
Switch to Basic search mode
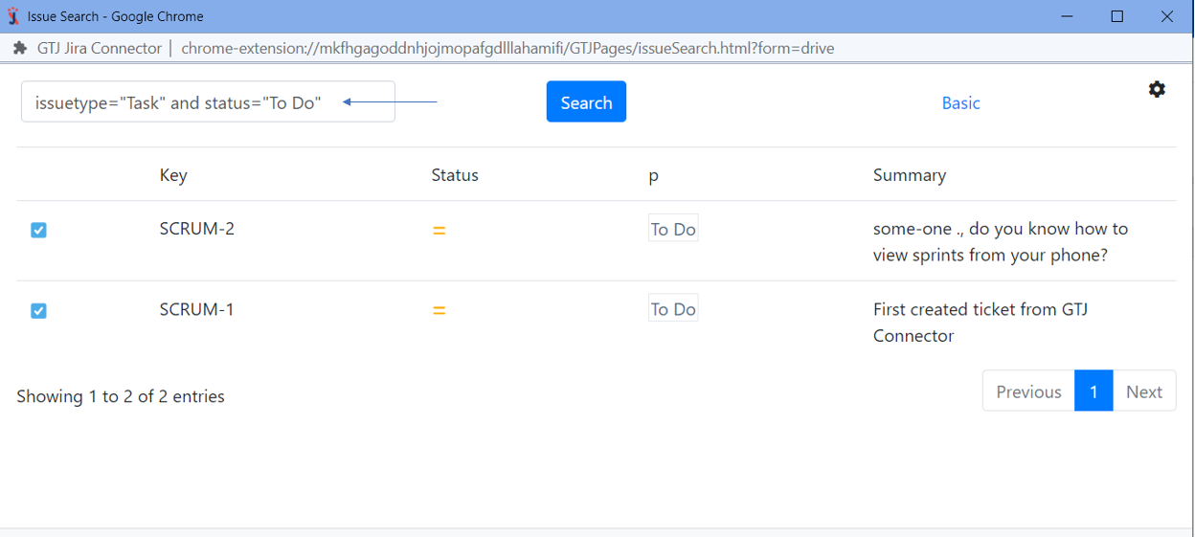tap(960, 103)
